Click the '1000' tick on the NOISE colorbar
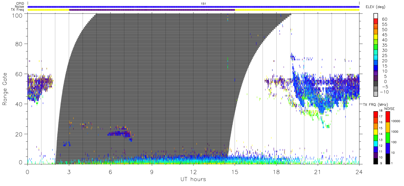This screenshot has width=404, height=186. (395, 132)
